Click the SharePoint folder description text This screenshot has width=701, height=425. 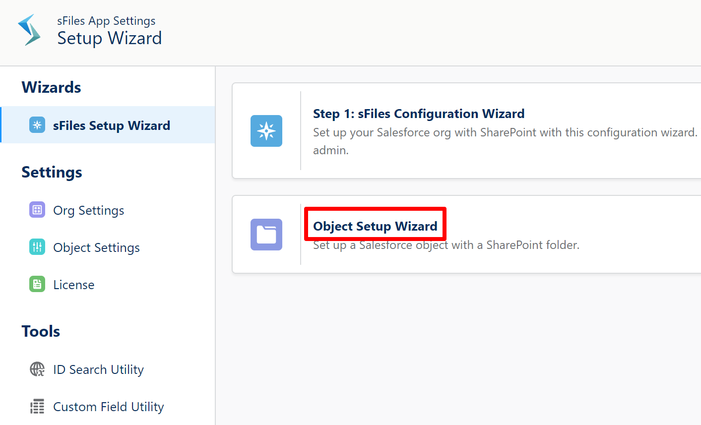click(446, 245)
